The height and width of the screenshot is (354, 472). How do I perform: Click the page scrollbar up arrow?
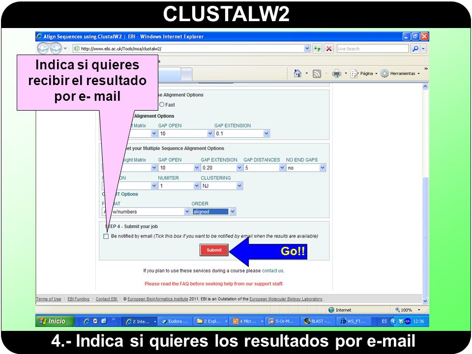425,87
